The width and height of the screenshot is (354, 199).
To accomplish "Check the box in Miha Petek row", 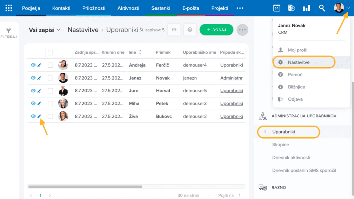I will click(x=50, y=103).
